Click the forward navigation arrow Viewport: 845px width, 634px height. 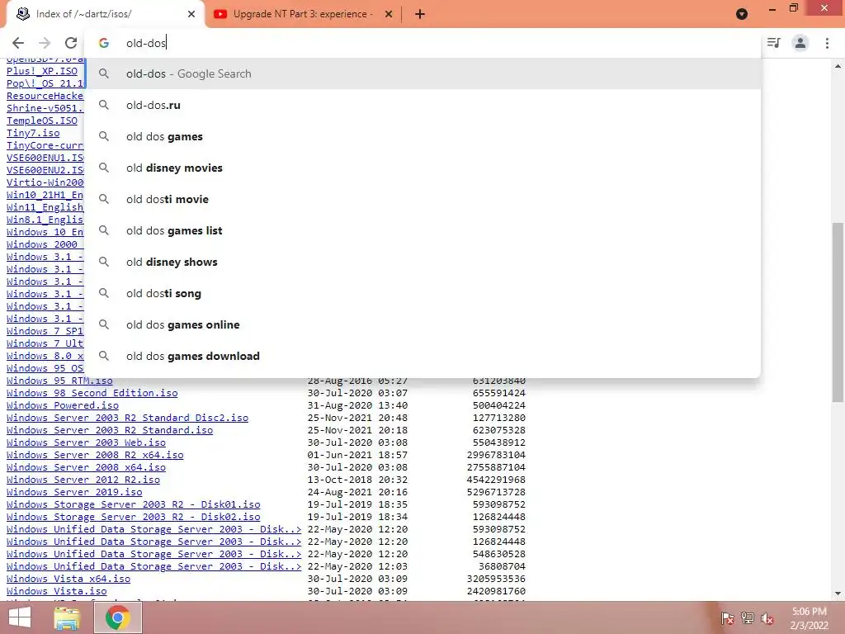[45, 43]
